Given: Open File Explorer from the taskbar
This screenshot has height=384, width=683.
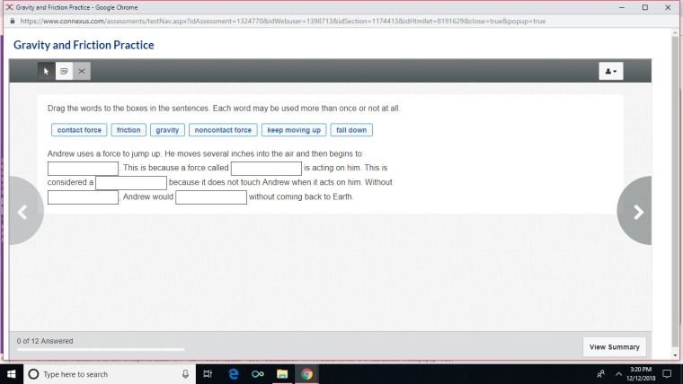Looking at the screenshot, I should (282, 374).
